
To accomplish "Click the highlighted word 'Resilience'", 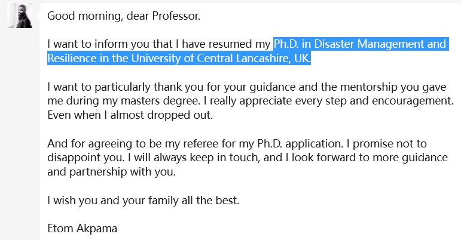I will click(72, 58).
